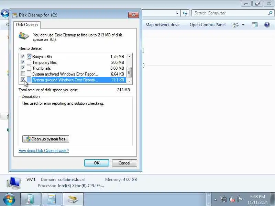Select the System queued Windows Error Reports row

(x=73, y=80)
